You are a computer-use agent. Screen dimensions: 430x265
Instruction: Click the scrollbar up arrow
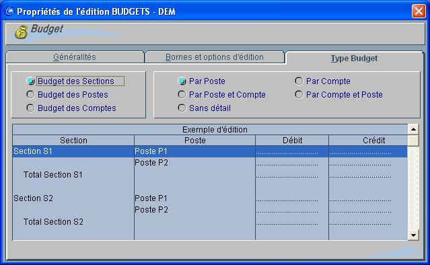(413, 129)
